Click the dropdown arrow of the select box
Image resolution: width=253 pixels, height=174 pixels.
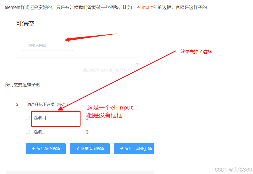click(137, 64)
